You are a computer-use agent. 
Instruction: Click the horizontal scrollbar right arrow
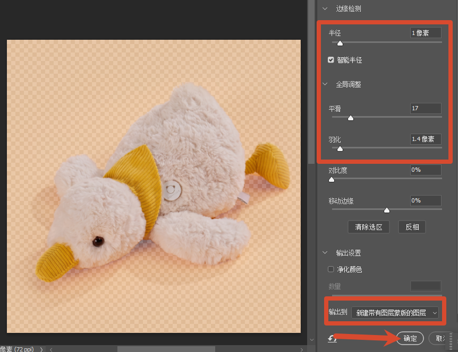point(302,349)
